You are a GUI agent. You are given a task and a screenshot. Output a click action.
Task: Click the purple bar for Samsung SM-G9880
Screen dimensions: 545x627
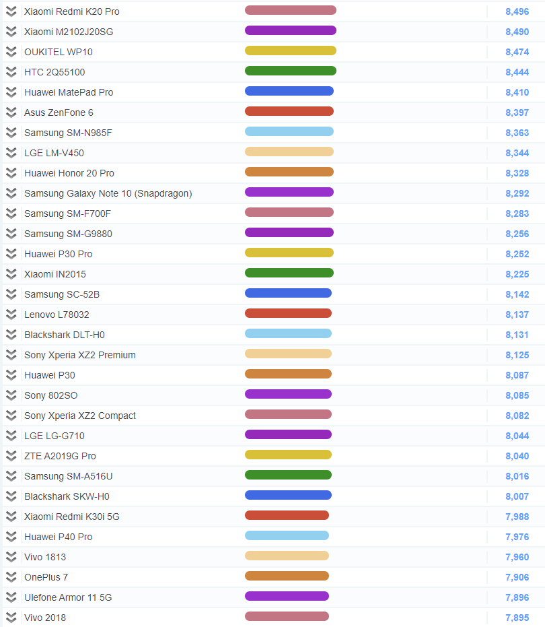pyautogui.click(x=289, y=232)
